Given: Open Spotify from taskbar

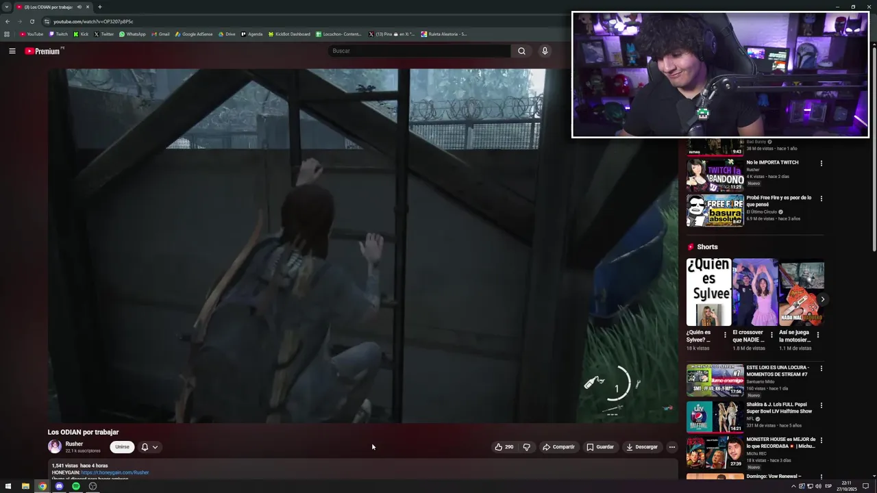Looking at the screenshot, I should coord(76,486).
